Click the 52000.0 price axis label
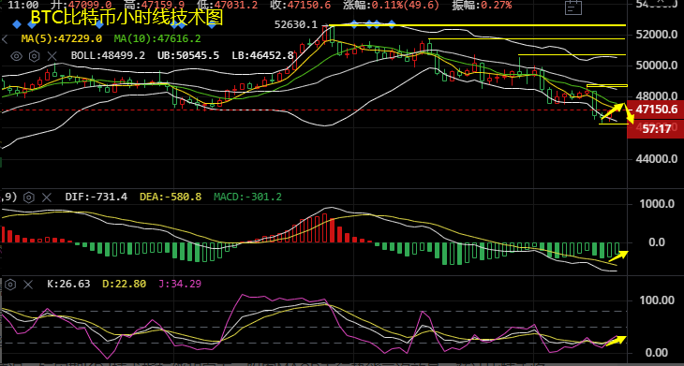Screen dimensions: 684x366 click(x=656, y=35)
